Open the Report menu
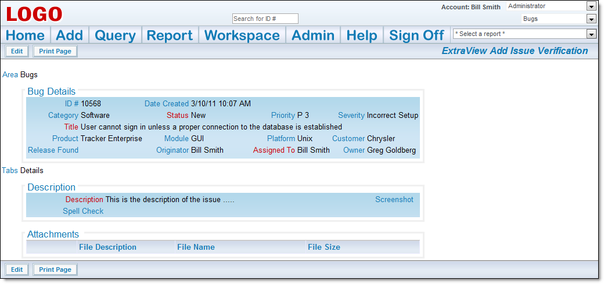604x284 pixels. pos(170,35)
